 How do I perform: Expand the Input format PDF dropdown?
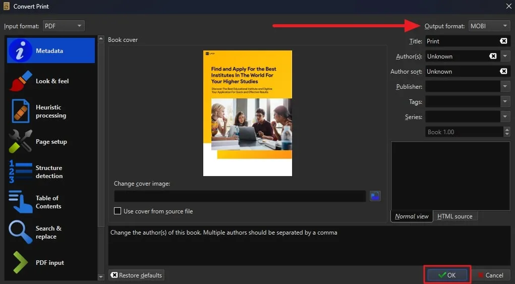click(x=63, y=26)
